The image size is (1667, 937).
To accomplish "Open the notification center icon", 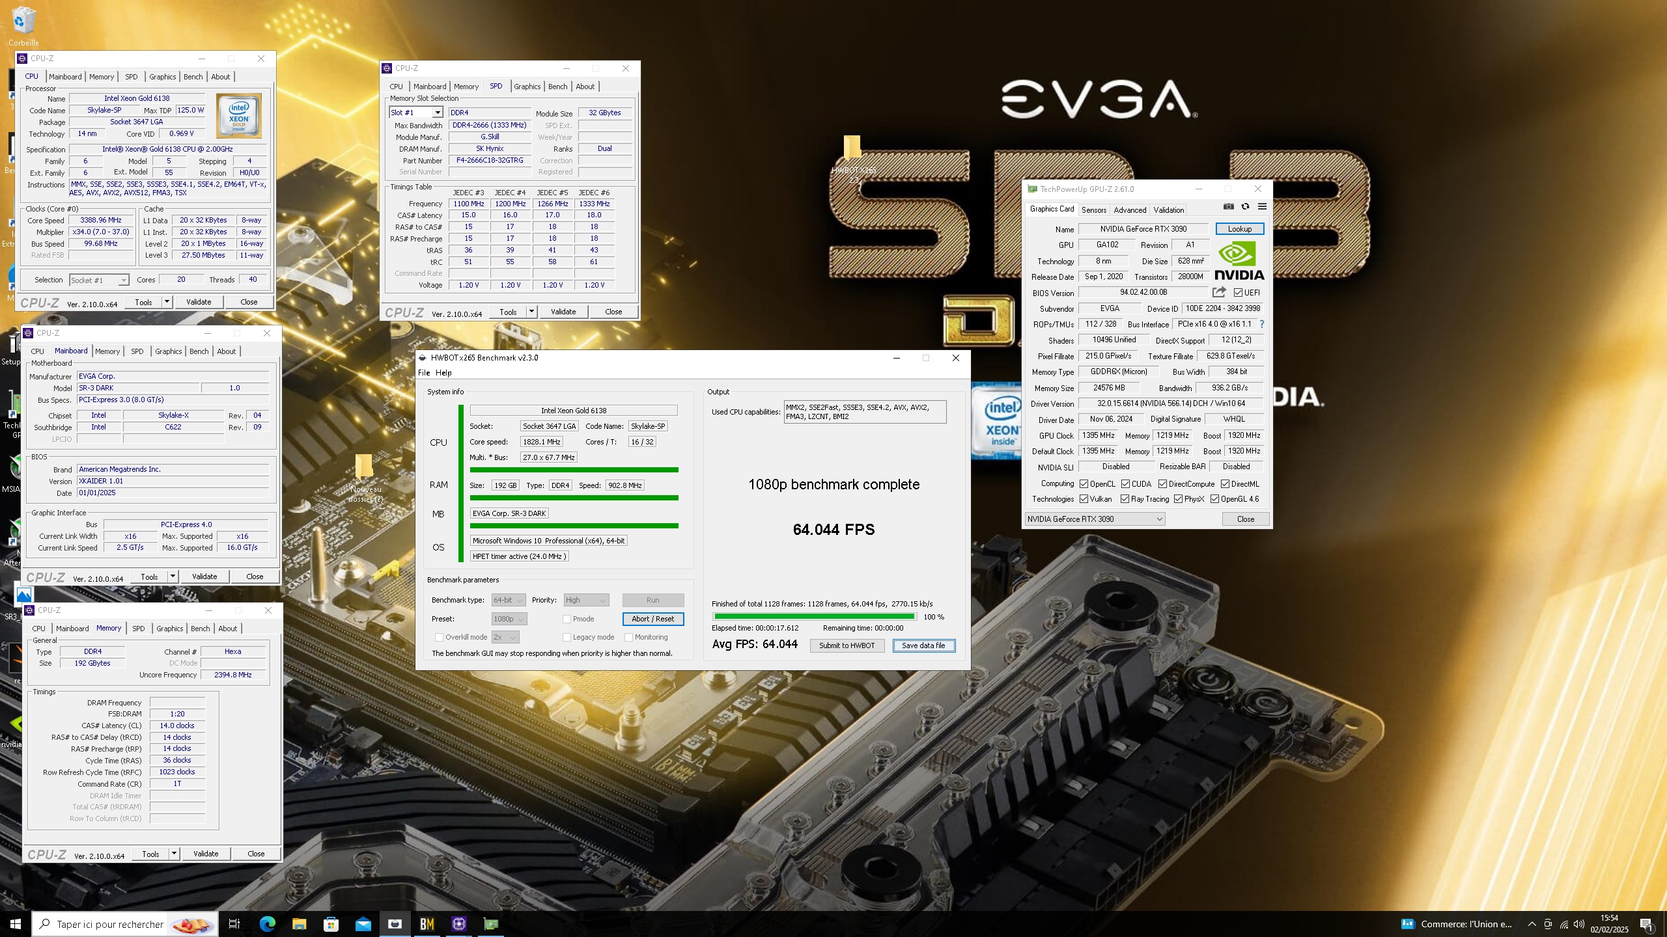I will point(1646,924).
